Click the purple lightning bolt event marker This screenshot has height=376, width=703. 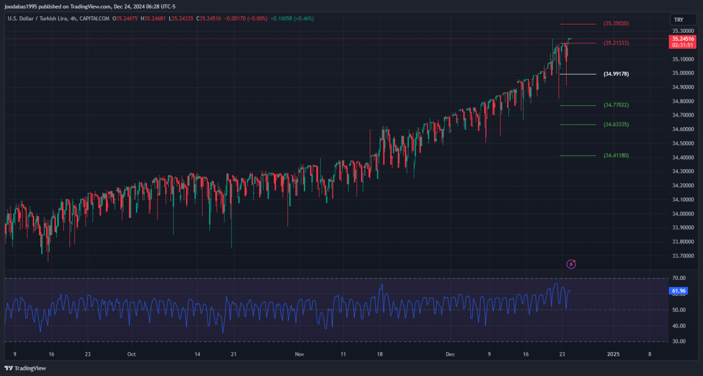571,264
